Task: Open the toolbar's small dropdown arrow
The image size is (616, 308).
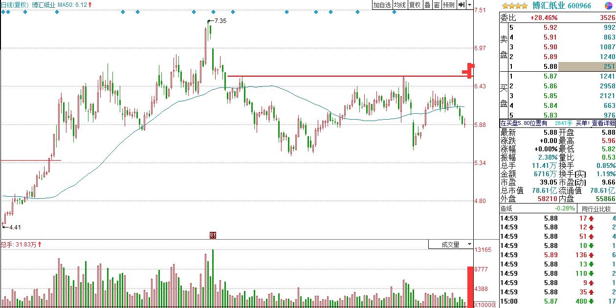Action: [x=470, y=5]
